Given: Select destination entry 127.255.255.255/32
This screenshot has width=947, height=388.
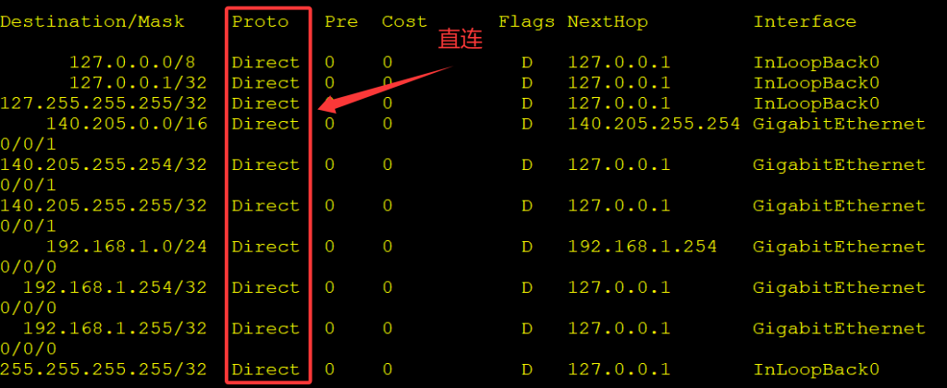Looking at the screenshot, I should 104,103.
